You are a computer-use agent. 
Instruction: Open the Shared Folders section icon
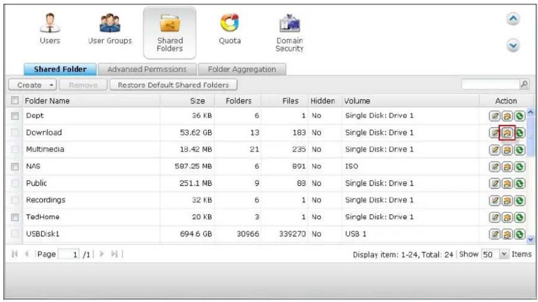(169, 33)
